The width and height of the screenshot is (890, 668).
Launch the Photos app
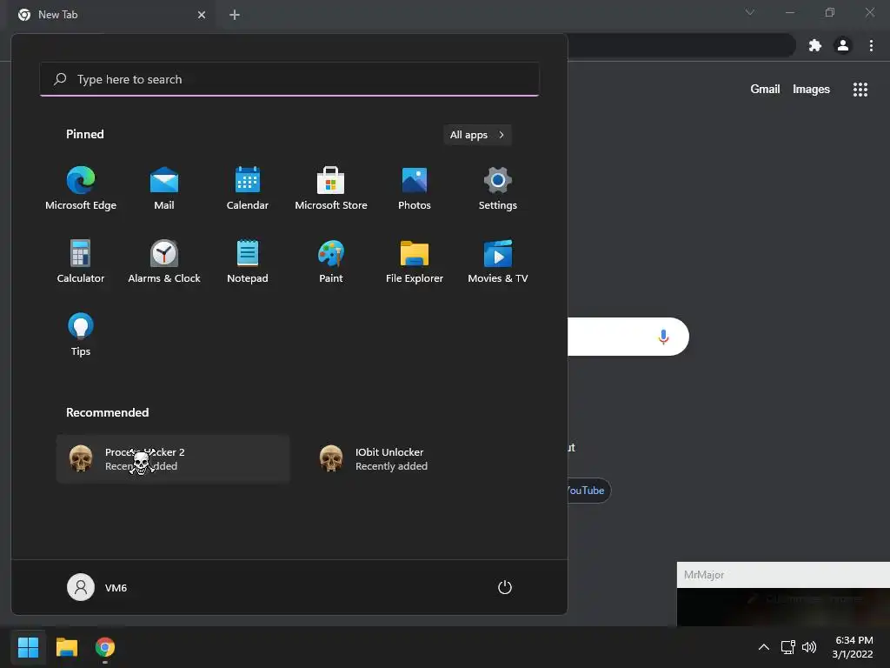tap(415, 189)
